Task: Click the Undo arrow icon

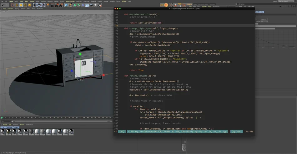Action: click(x=3, y=5)
